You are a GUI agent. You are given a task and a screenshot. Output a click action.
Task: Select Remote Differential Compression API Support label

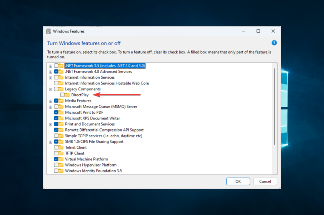pyautogui.click(x=104, y=130)
